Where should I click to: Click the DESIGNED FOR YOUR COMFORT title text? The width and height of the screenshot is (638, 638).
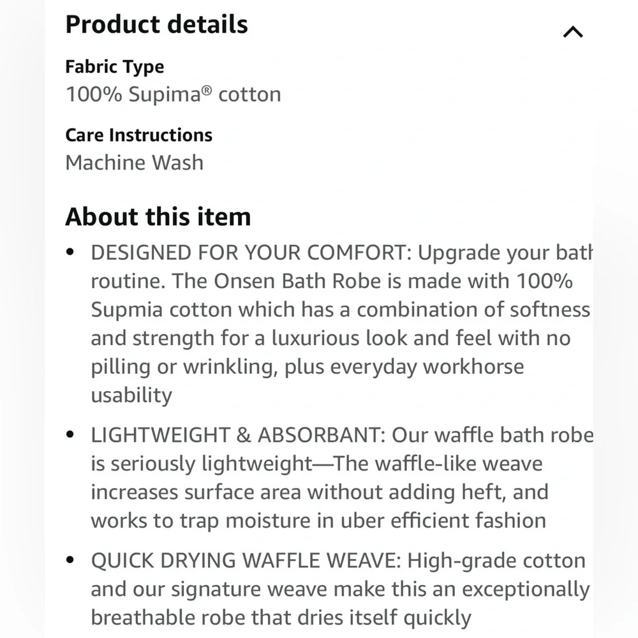(248, 253)
